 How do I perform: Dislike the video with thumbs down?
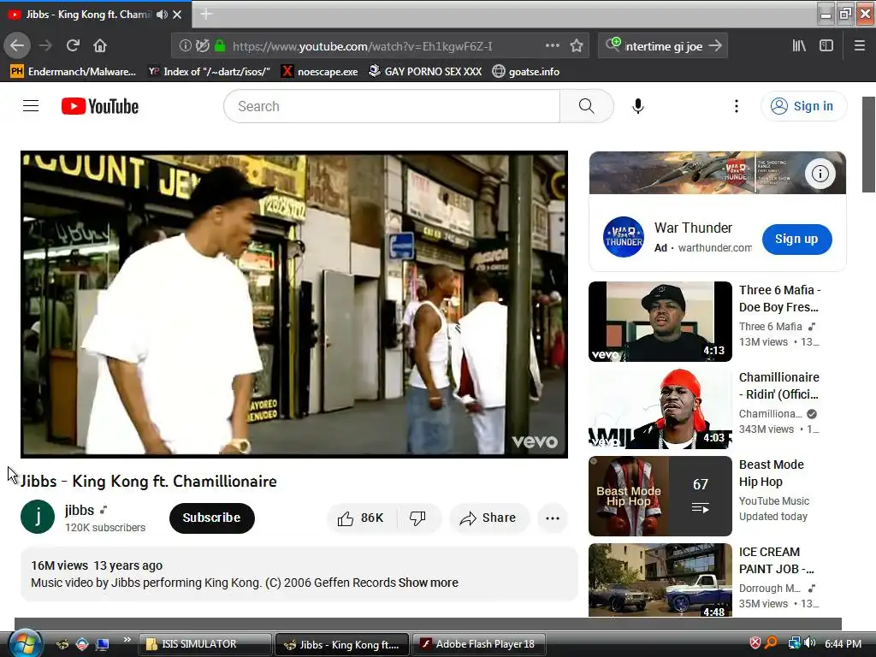[x=417, y=518]
